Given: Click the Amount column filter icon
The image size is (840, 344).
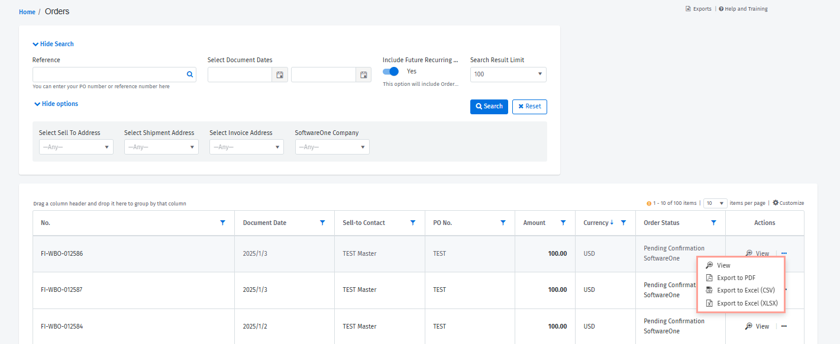Looking at the screenshot, I should pos(563,223).
